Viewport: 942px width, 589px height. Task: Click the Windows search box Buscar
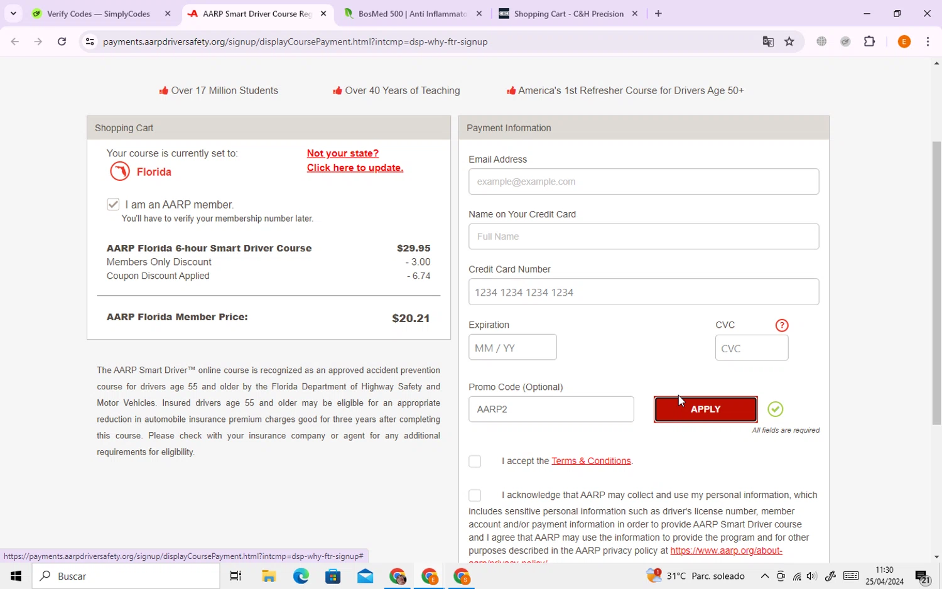126,576
